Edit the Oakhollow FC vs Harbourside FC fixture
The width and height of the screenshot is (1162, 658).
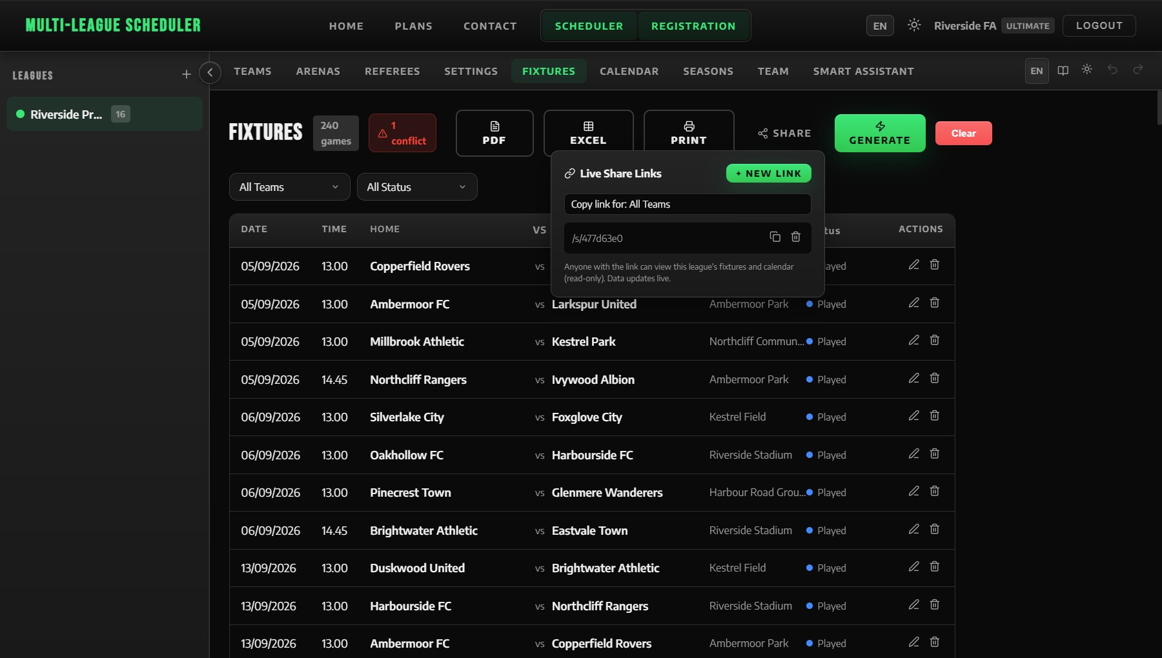coord(913,454)
